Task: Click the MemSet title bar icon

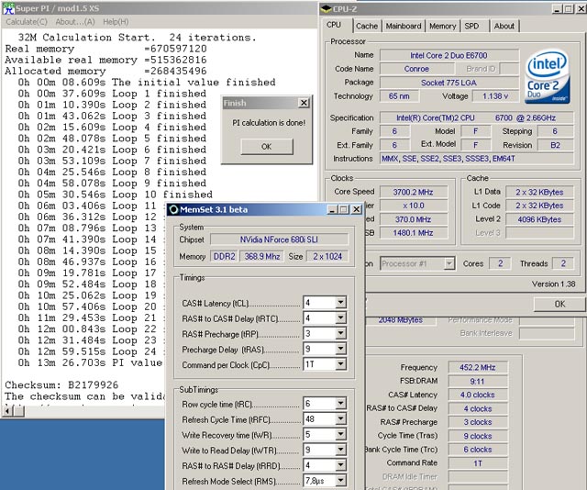Action: (173, 209)
